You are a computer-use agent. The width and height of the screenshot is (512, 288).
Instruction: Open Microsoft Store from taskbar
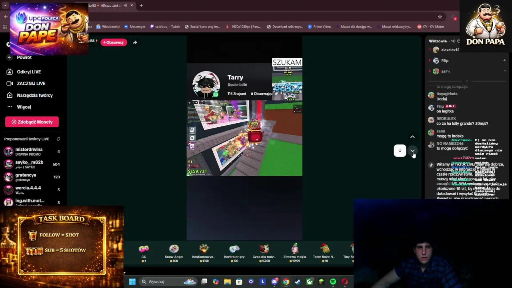click(x=239, y=282)
